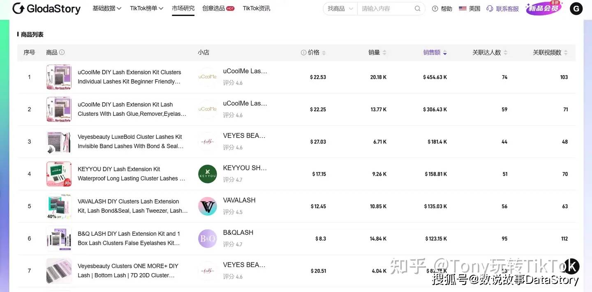
Task: Open Veyesbeauty LuxeBold Cluster Lashes Kit title
Action: point(131,142)
